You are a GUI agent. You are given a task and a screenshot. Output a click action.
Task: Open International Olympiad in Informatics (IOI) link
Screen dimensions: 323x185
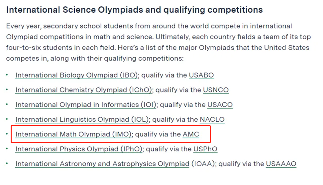tap(86, 105)
